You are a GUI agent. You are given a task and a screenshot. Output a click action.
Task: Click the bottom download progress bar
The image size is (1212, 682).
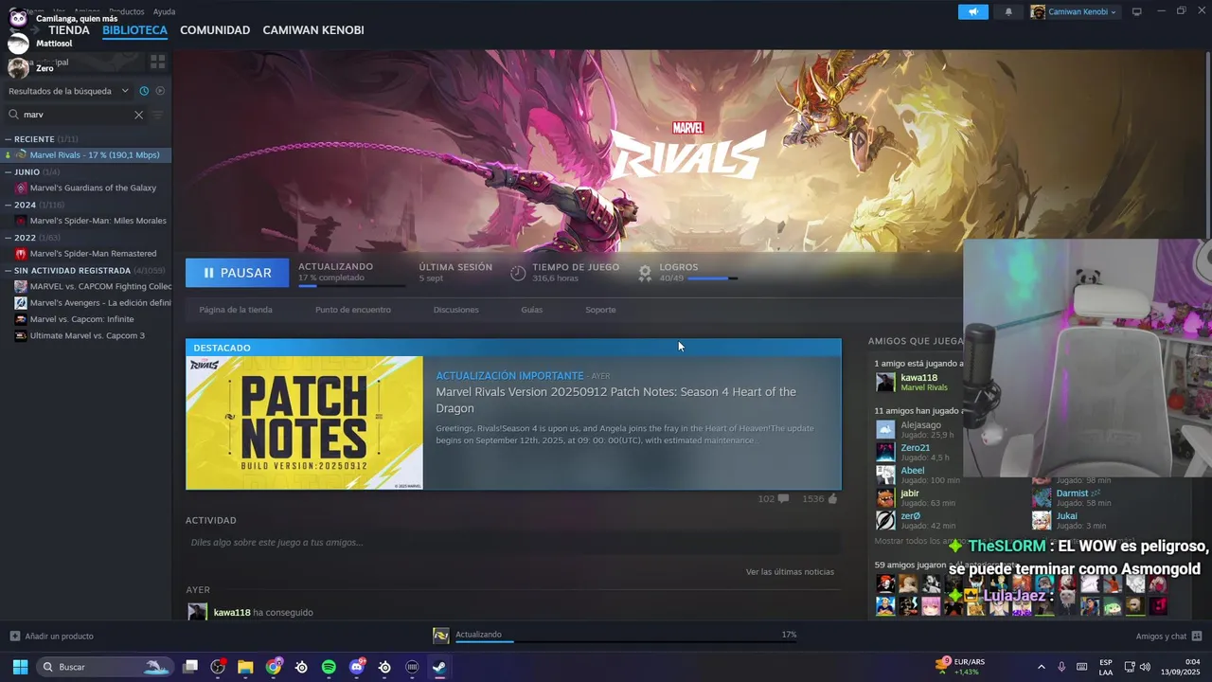tap(626, 641)
